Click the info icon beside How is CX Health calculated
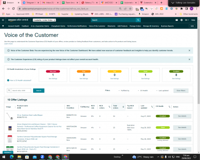This screenshot has width=200, height=160. (8, 80)
